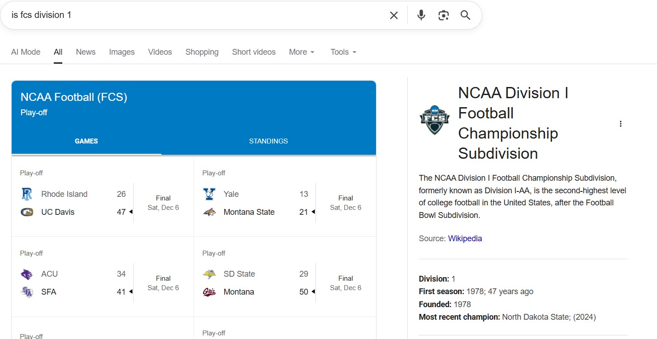Clear the search query with the X
The image size is (657, 339).
pyautogui.click(x=393, y=15)
